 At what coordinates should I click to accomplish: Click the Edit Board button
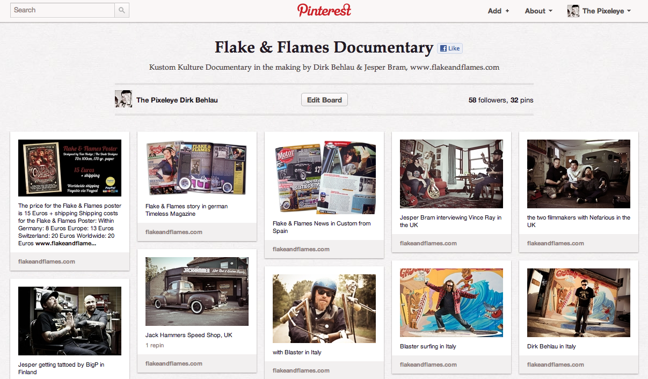click(324, 100)
